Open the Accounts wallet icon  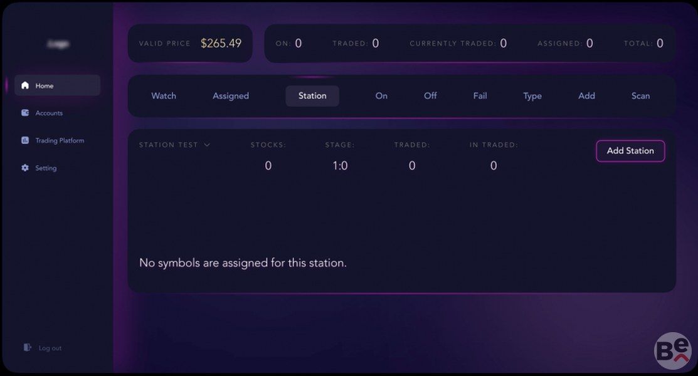(25, 113)
